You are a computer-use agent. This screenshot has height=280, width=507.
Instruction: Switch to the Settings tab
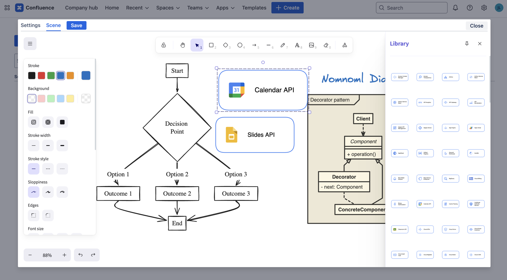(x=31, y=25)
